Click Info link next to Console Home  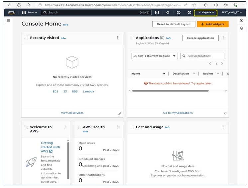65,25
